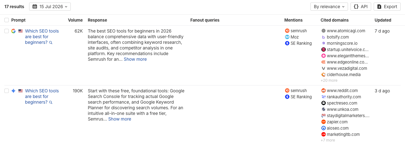Open the API button

click(x=361, y=7)
